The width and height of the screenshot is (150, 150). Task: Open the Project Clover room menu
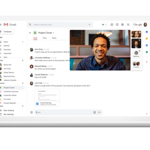click(x=53, y=33)
